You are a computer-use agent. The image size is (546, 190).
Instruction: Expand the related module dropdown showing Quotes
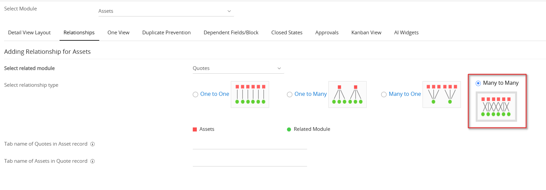coord(238,68)
